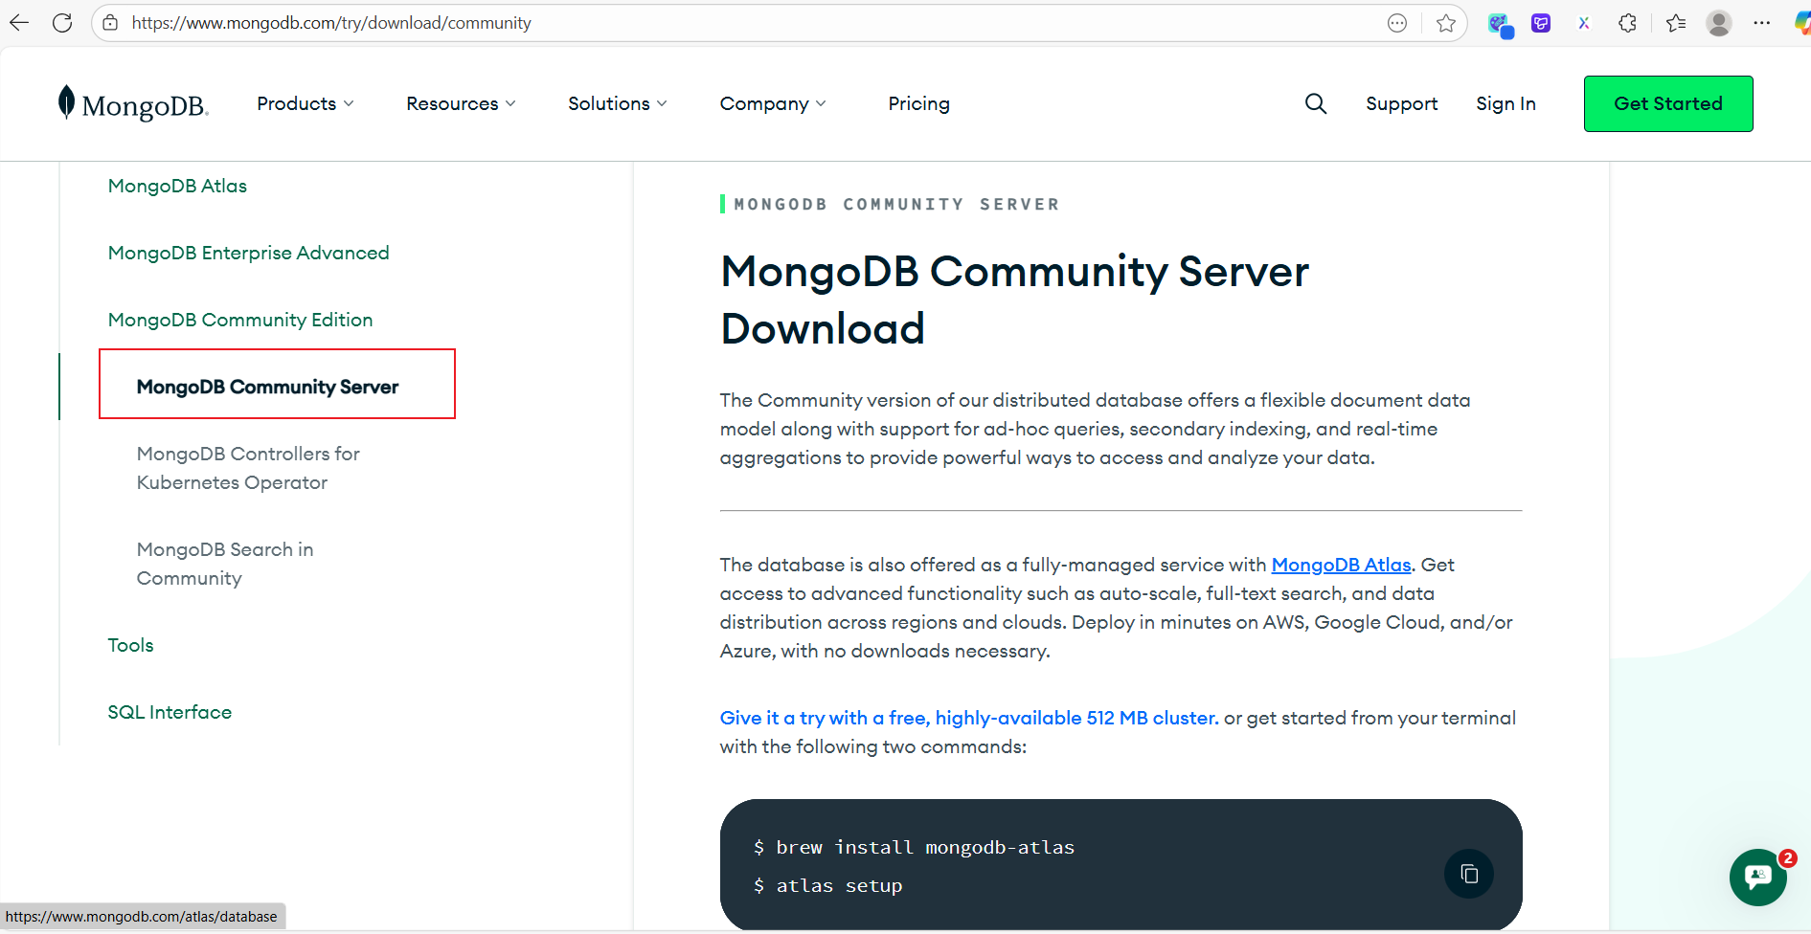Click the round ellipsis icon in the address bar
This screenshot has width=1811, height=934.
1397,23
